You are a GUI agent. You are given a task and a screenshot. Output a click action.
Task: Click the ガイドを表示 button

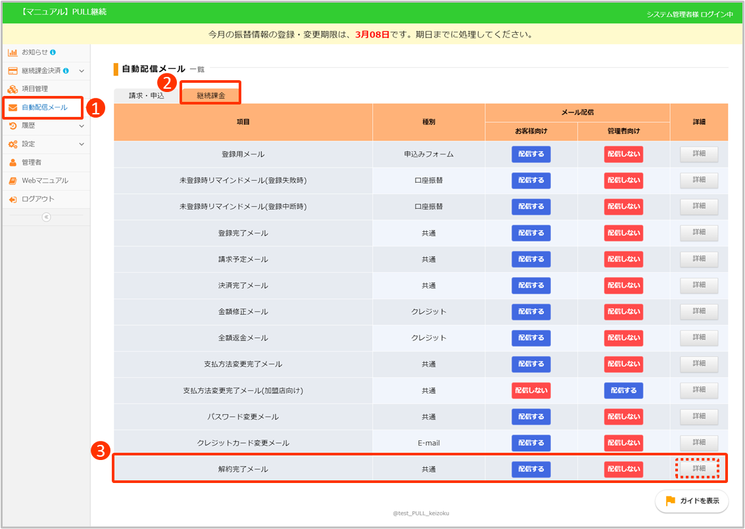[x=692, y=501]
